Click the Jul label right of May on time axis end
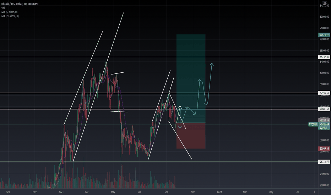The width and height of the screenshot is (331, 195). 298,192
